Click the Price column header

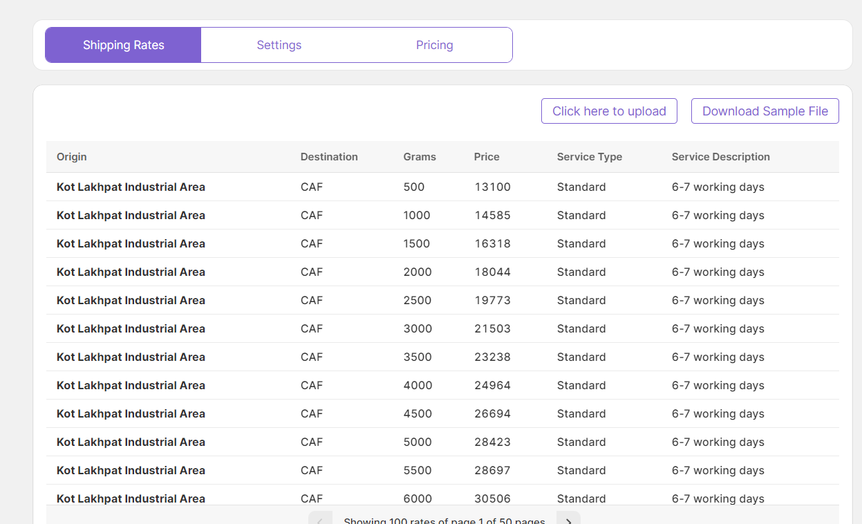(x=487, y=157)
